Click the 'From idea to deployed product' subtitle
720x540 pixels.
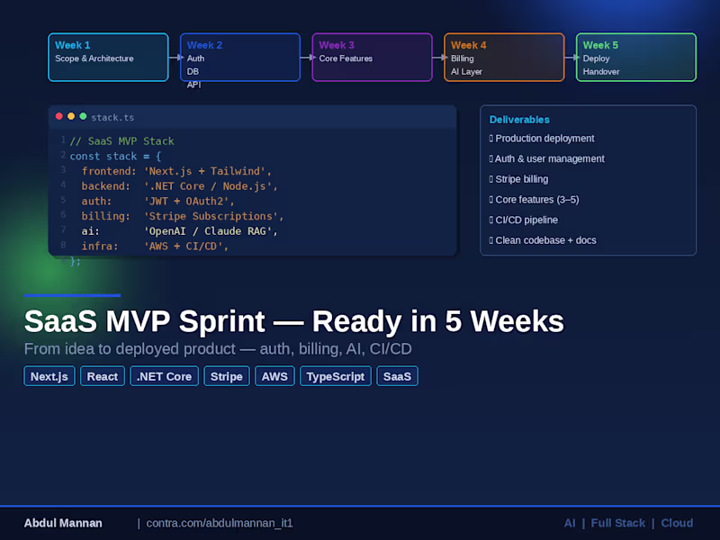tap(218, 349)
